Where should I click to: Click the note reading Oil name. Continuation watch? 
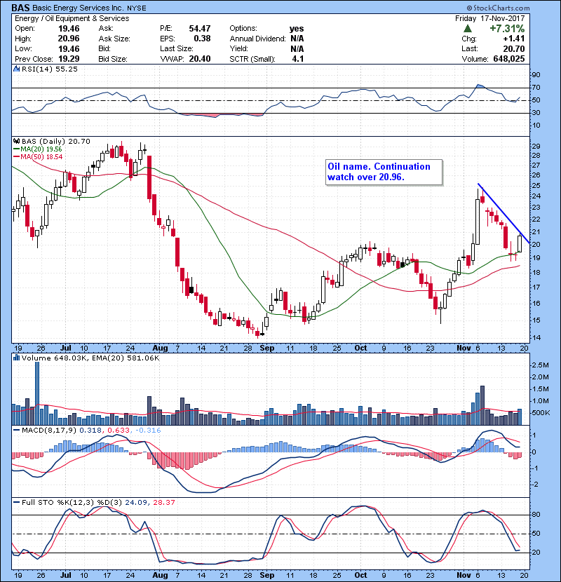(384, 172)
